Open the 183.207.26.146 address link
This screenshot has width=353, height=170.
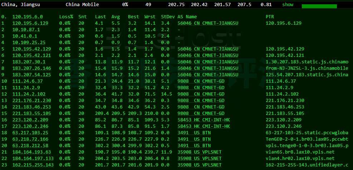click(x=31, y=68)
